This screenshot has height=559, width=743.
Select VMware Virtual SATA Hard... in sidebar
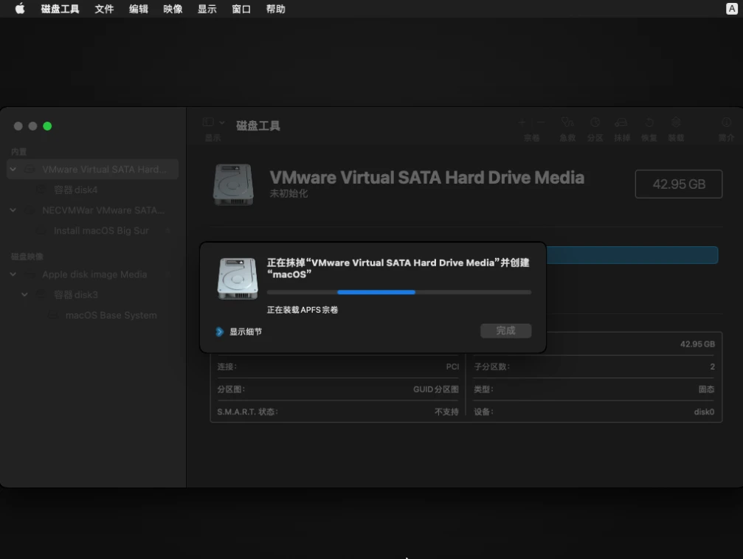click(x=92, y=169)
